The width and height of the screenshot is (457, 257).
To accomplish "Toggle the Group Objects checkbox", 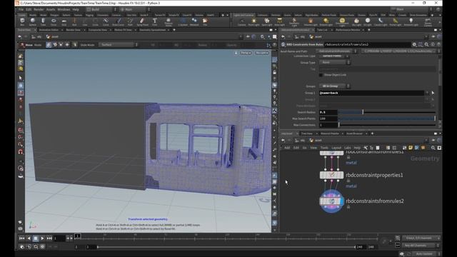I will coord(321,75).
